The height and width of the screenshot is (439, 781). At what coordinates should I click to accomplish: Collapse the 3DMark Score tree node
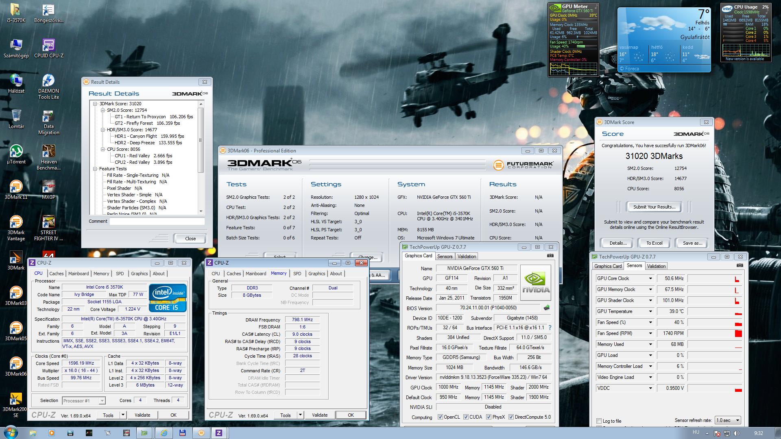coord(95,104)
